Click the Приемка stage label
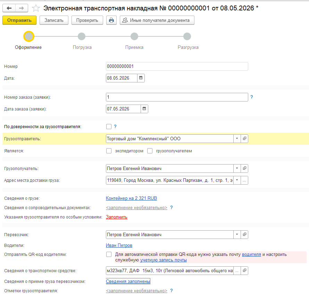 (134, 47)
